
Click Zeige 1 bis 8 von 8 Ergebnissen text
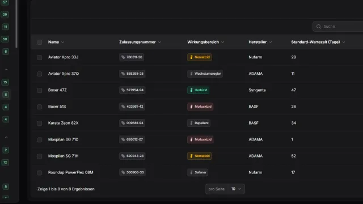(66, 189)
